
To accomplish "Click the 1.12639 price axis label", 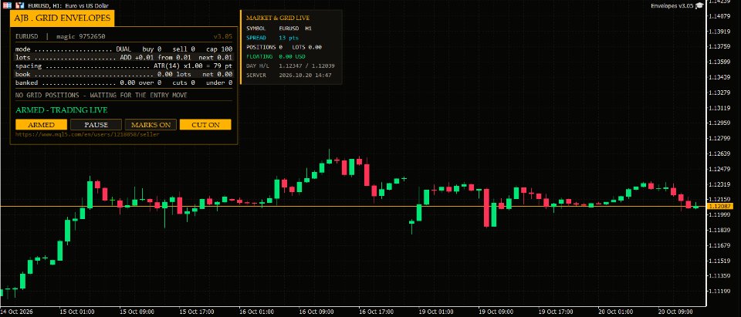I will (x=721, y=154).
